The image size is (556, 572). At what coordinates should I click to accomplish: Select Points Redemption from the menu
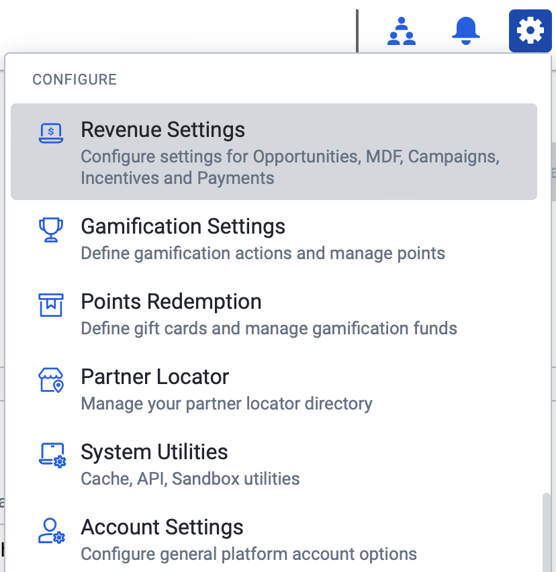(274, 314)
